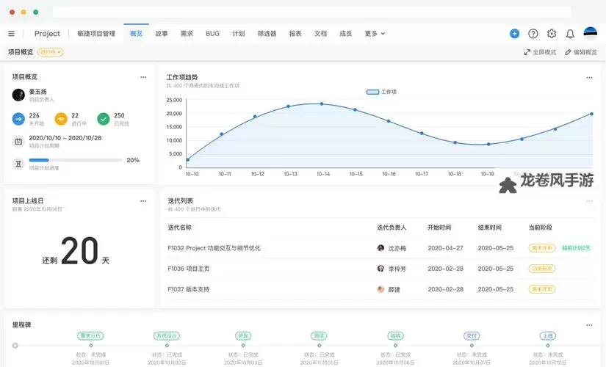Switch to the BUG tab
The height and width of the screenshot is (367, 606).
pos(212,34)
